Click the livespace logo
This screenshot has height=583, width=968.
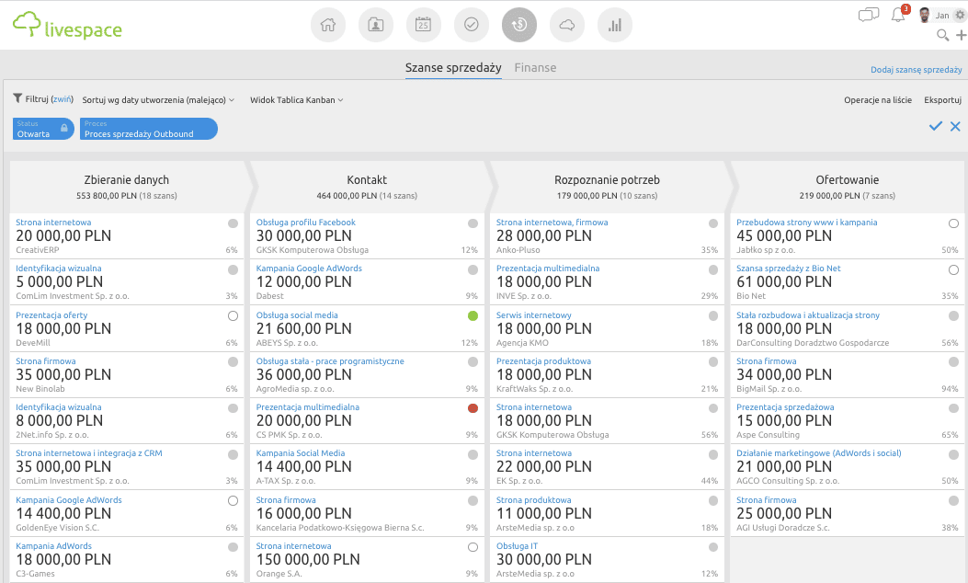(67, 26)
